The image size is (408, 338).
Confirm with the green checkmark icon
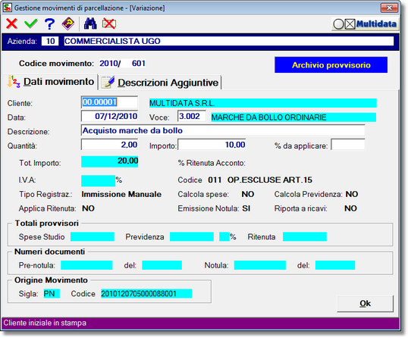tap(30, 23)
